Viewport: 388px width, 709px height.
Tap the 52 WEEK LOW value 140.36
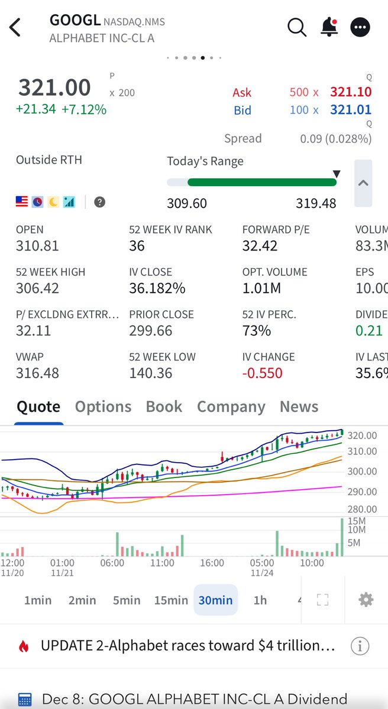[151, 373]
